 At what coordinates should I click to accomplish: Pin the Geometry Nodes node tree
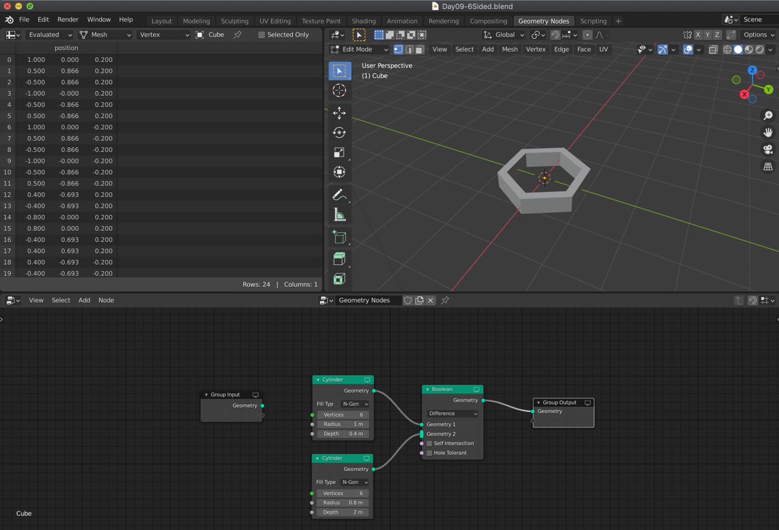pyautogui.click(x=445, y=300)
